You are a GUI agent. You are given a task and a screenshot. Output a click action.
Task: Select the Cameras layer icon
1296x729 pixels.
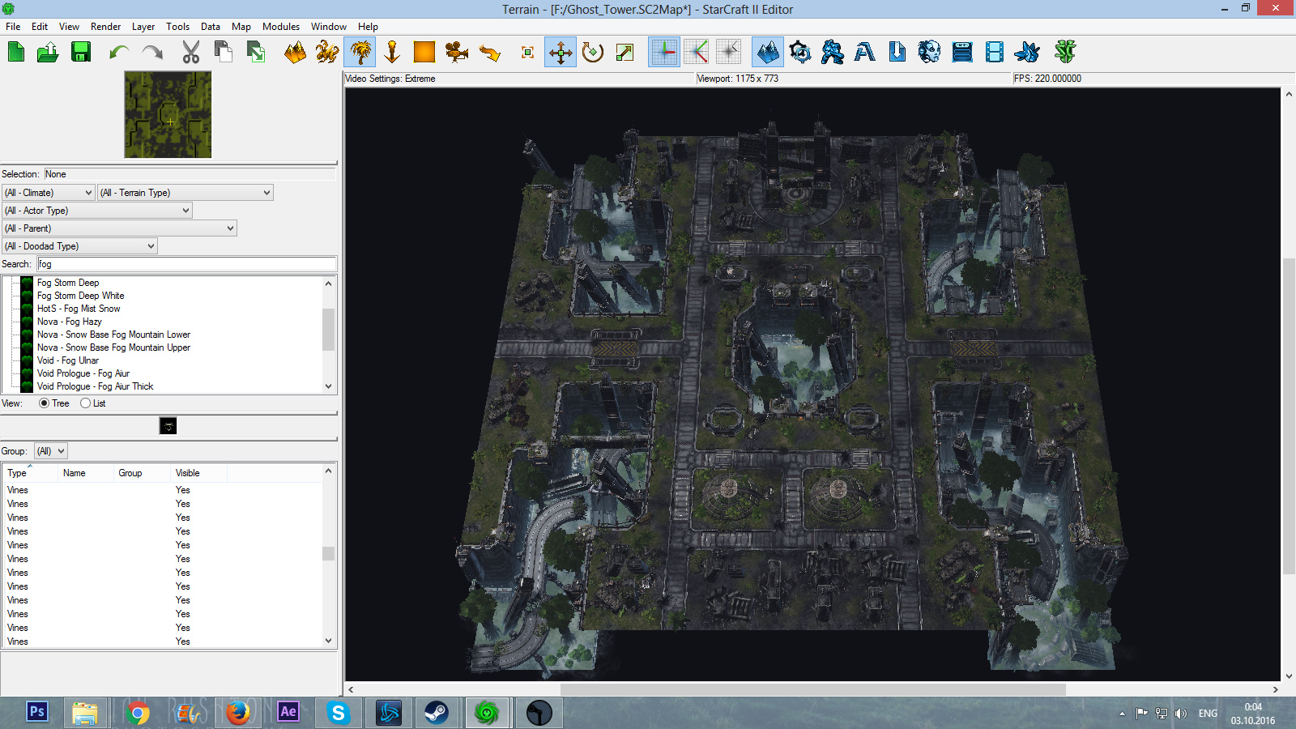pyautogui.click(x=457, y=53)
